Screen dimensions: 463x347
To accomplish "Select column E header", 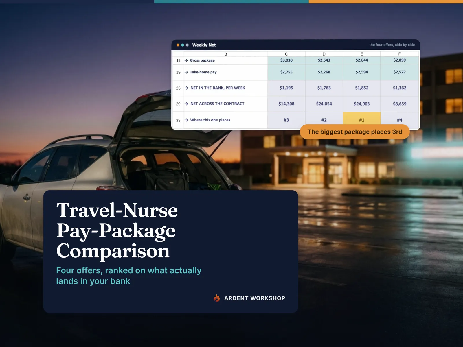I will 362,54.
